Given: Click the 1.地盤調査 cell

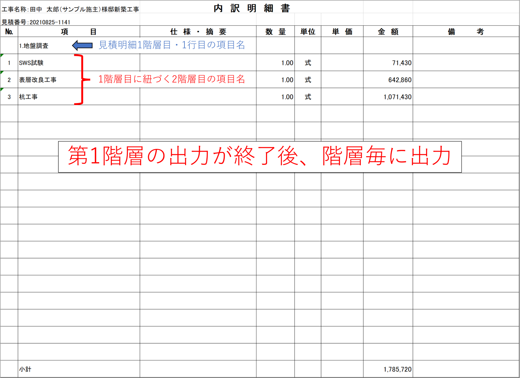Looking at the screenshot, I should click(34, 46).
